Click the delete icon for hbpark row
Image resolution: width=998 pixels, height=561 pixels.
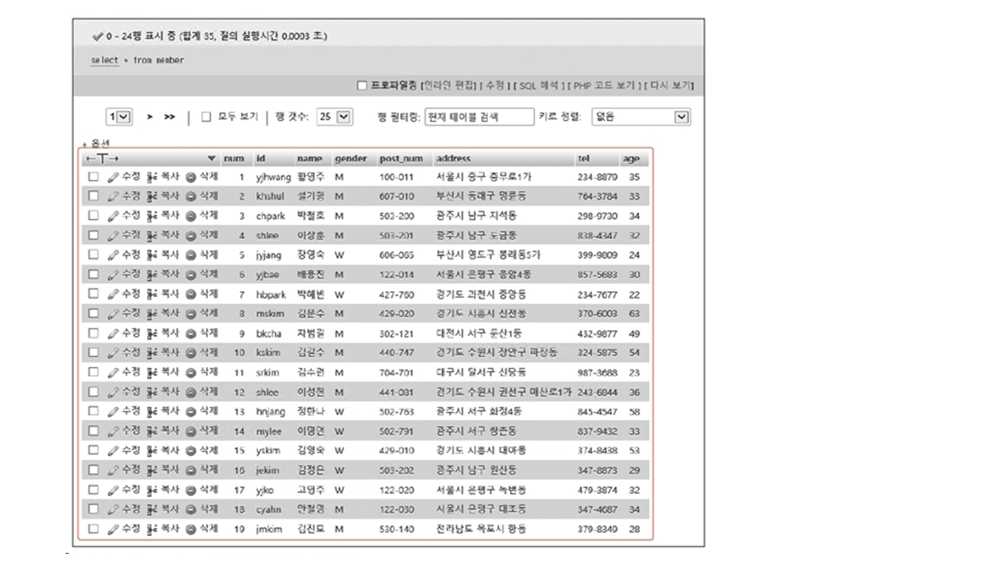point(191,294)
